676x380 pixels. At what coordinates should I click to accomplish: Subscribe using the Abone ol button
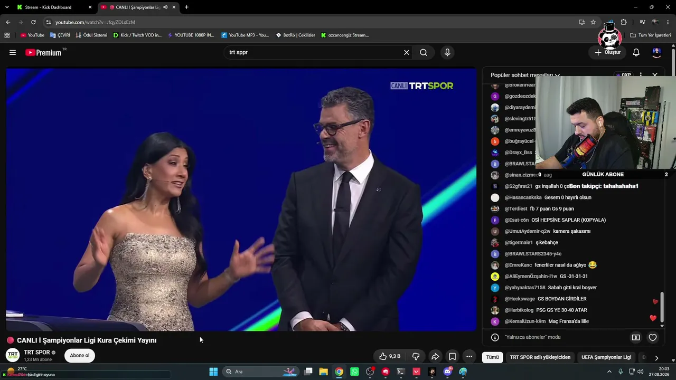pyautogui.click(x=80, y=355)
